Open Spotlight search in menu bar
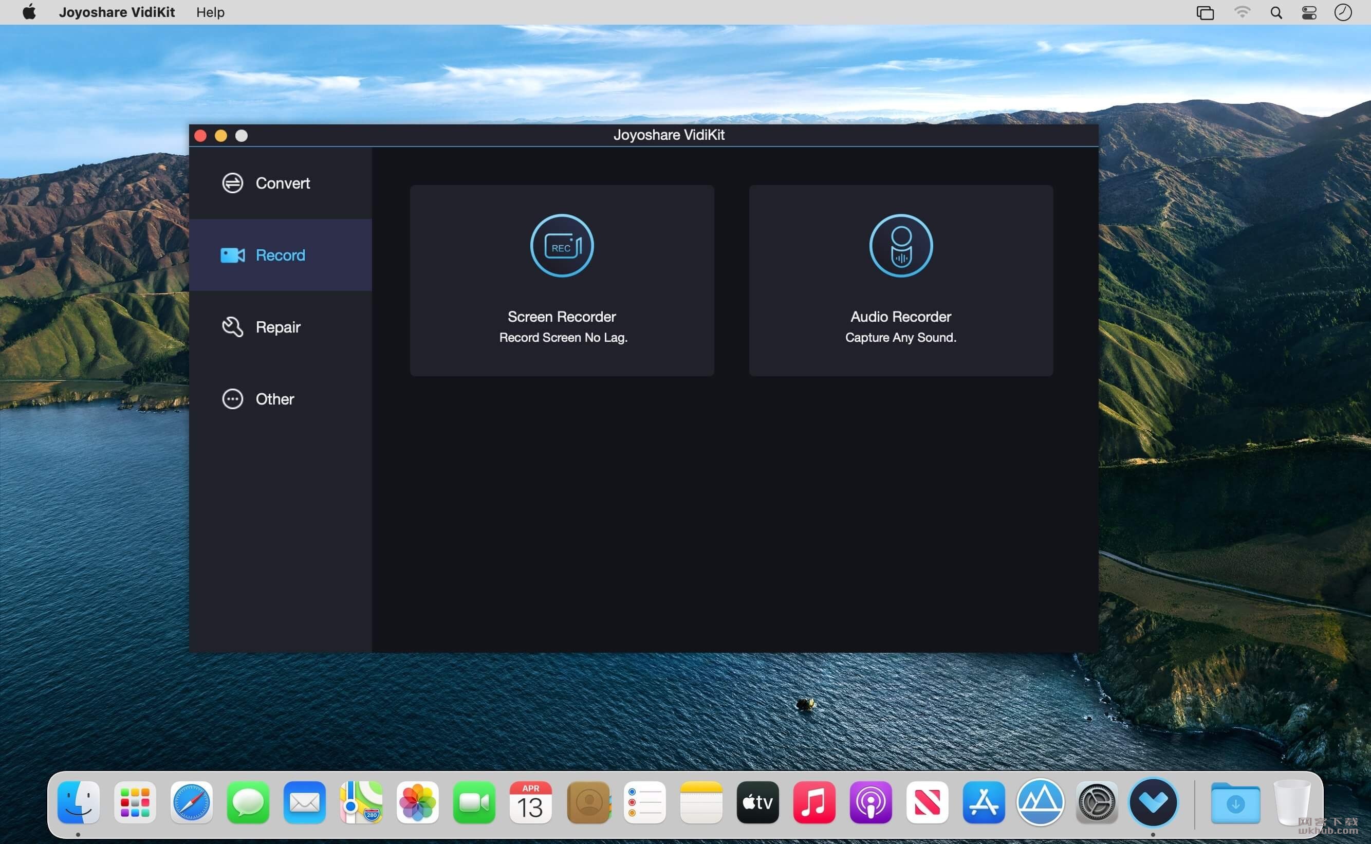 point(1276,12)
